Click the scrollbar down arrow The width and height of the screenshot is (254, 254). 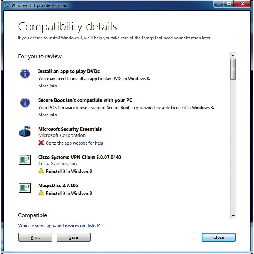(233, 216)
